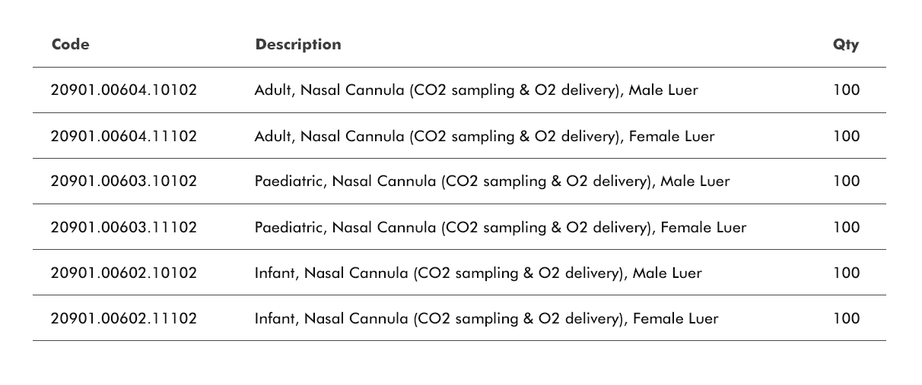Select product code 20901.00602.10102
Image resolution: width=922 pixels, height=385 pixels.
point(124,273)
